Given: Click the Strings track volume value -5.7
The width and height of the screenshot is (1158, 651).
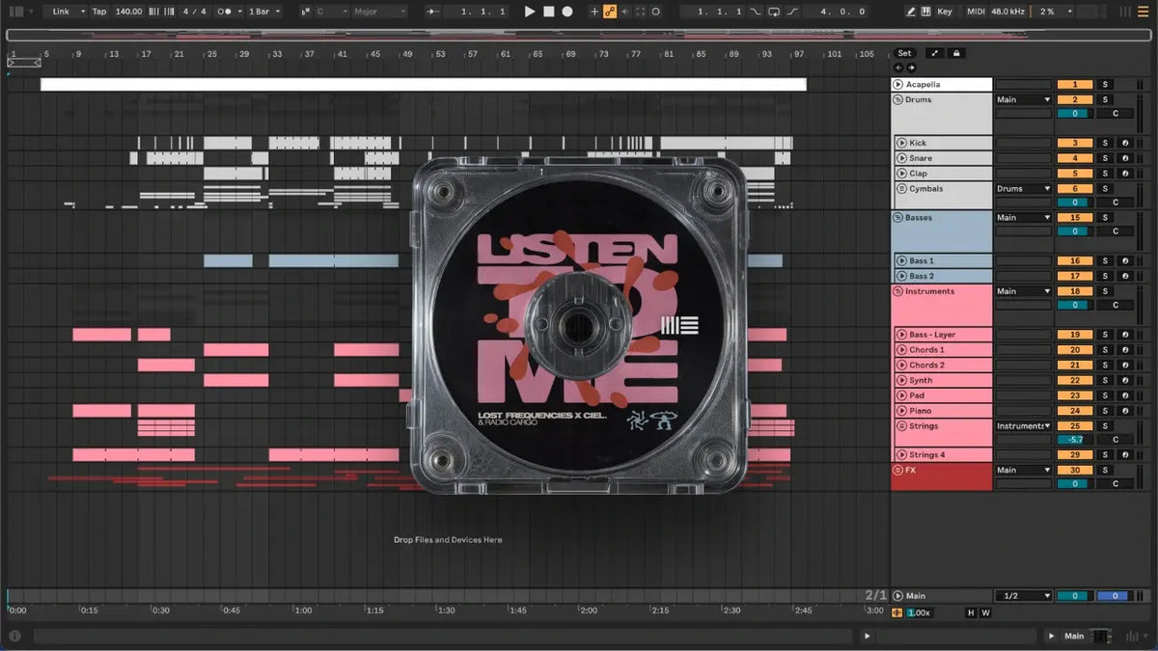Looking at the screenshot, I should point(1074,440).
